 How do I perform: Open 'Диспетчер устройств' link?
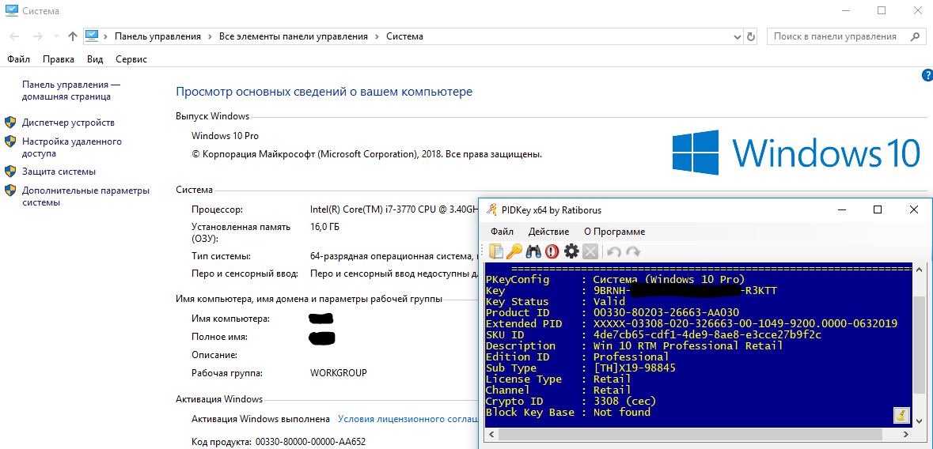(68, 123)
